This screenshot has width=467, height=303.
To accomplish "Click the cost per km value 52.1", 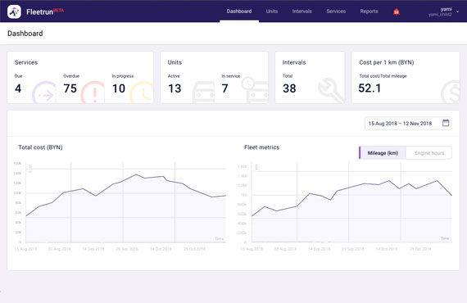I will (370, 88).
